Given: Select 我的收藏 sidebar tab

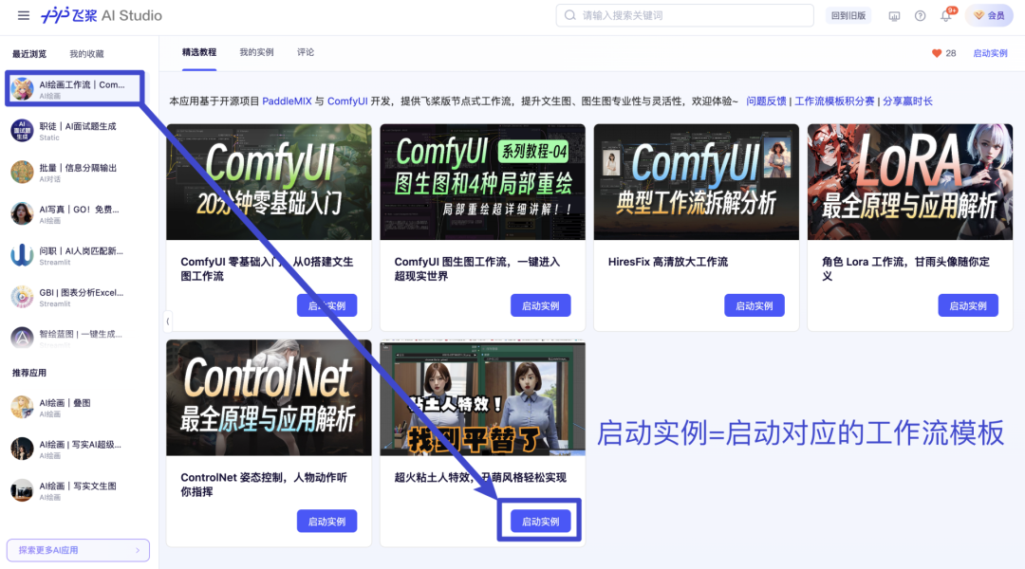Looking at the screenshot, I should point(86,53).
